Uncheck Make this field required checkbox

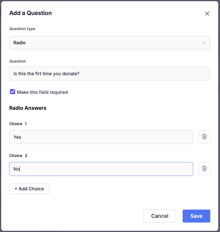13,92
